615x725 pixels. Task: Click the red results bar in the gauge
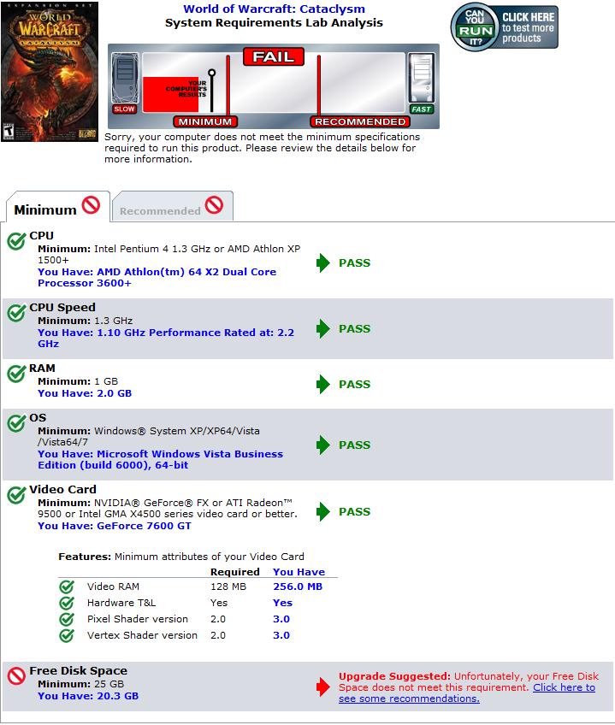171,94
